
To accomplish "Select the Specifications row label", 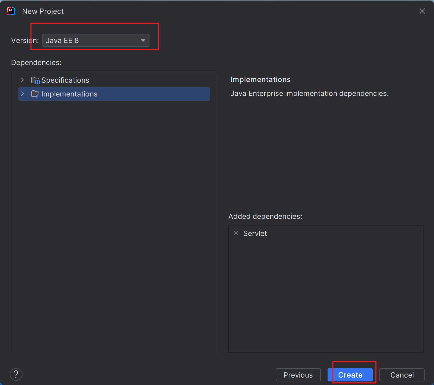I will (65, 80).
